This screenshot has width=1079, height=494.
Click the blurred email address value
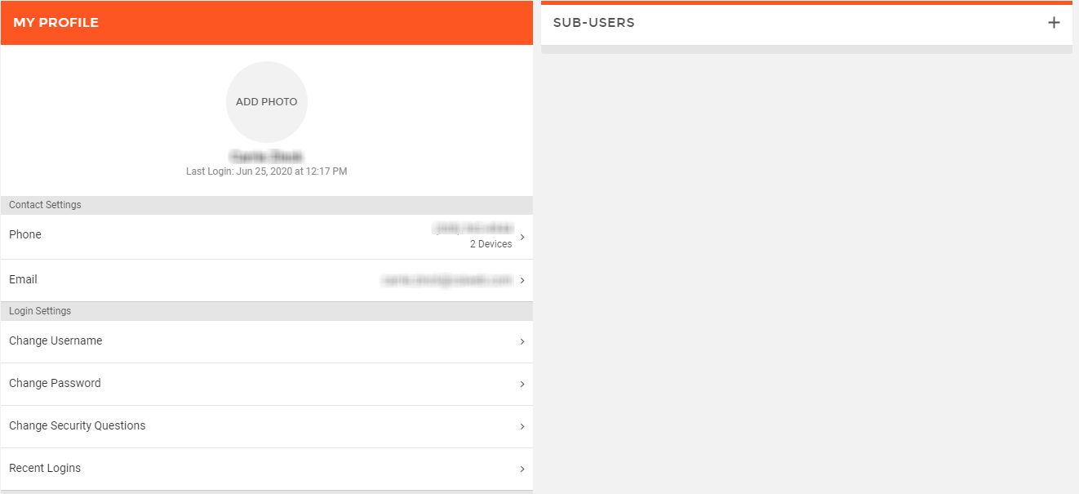point(446,280)
